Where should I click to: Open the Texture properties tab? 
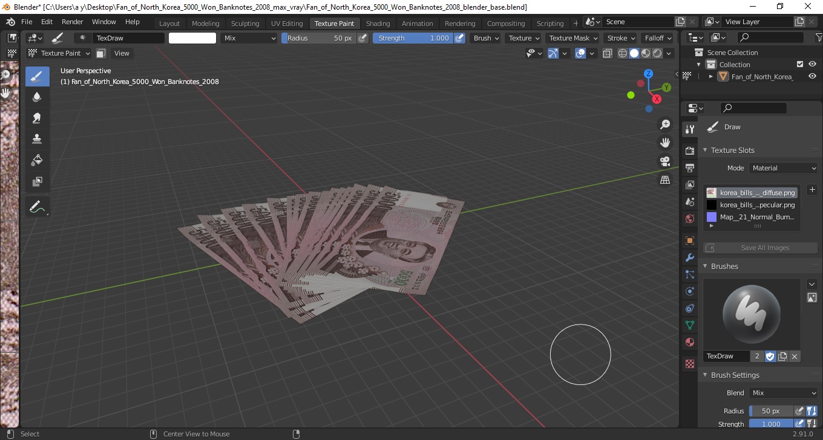(689, 364)
